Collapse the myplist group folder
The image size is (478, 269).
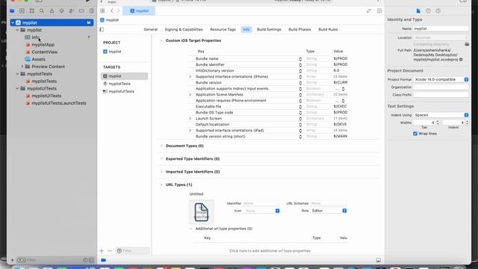tap(17, 30)
